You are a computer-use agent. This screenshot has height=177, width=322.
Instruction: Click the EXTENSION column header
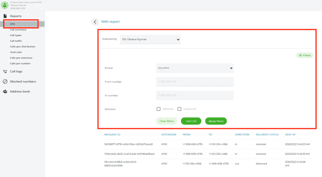click(169, 134)
